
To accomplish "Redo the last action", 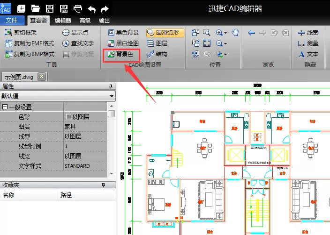I will coord(105,9).
